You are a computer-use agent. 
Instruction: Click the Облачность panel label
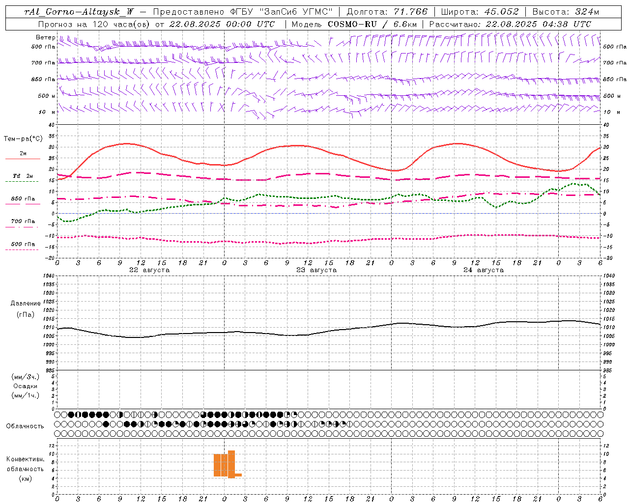(25, 426)
